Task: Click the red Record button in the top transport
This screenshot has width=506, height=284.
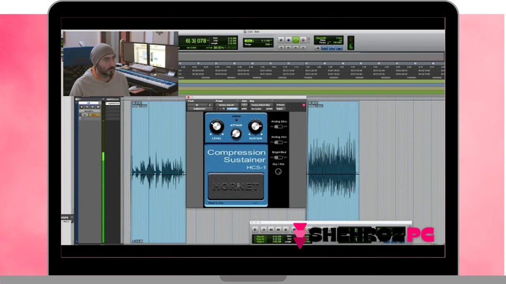Action: coord(303,40)
